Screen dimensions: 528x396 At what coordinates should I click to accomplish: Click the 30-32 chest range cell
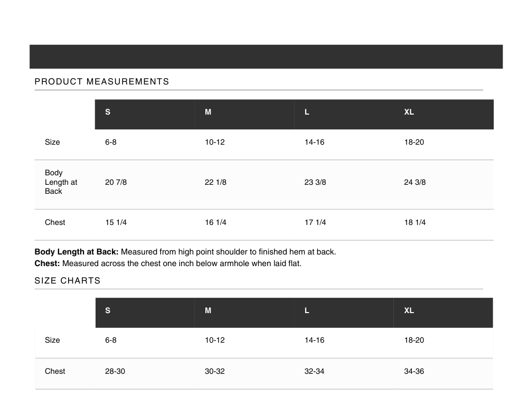click(215, 372)
